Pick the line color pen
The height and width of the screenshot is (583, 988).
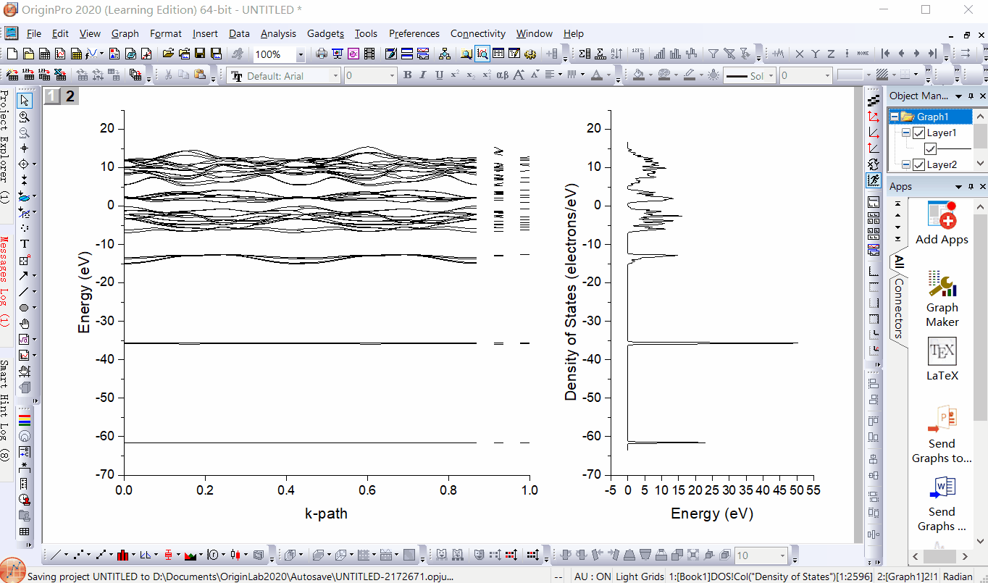(688, 75)
